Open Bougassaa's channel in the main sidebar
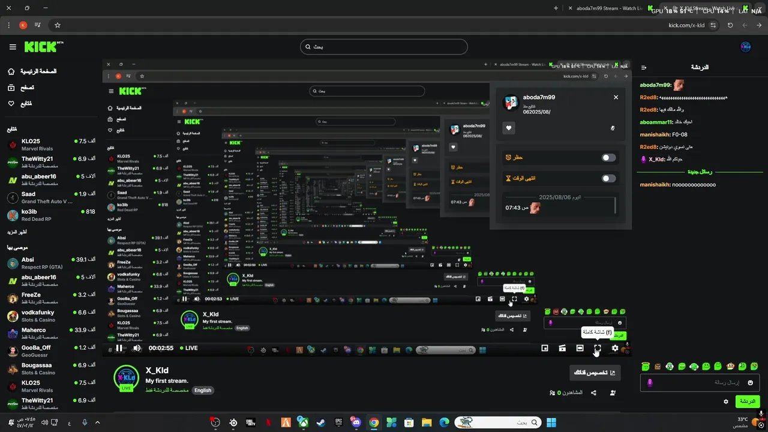768x432 pixels. pos(51,368)
